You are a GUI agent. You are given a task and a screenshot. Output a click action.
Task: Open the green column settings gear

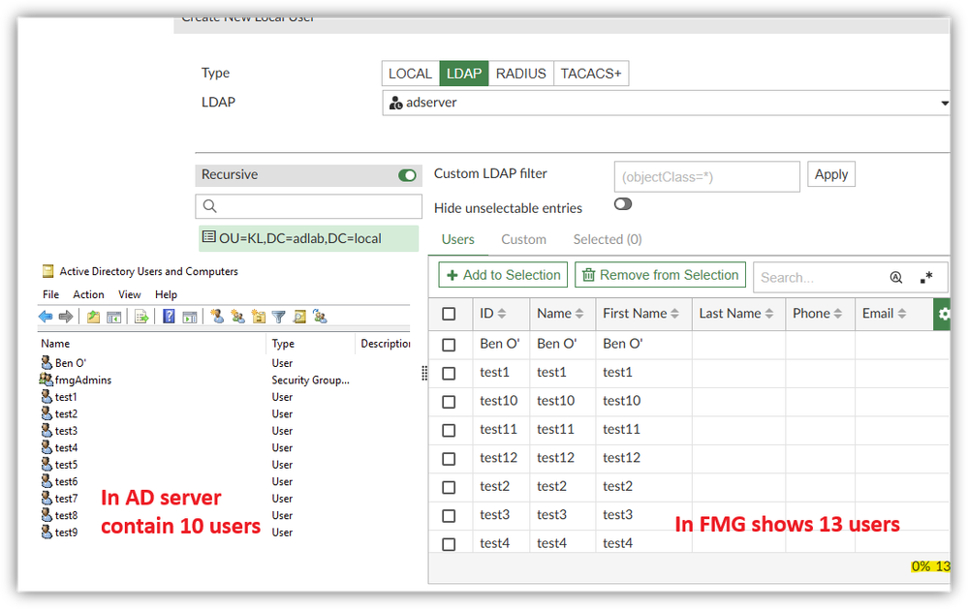pyautogui.click(x=944, y=314)
